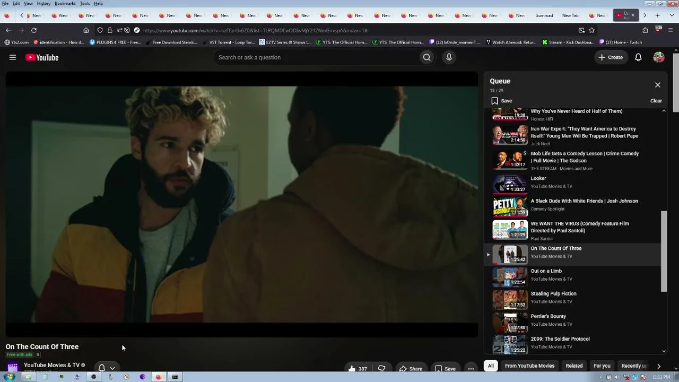Viewport: 679px width, 382px height.
Task: Open the Yts2.com bookmark
Action: 16,42
